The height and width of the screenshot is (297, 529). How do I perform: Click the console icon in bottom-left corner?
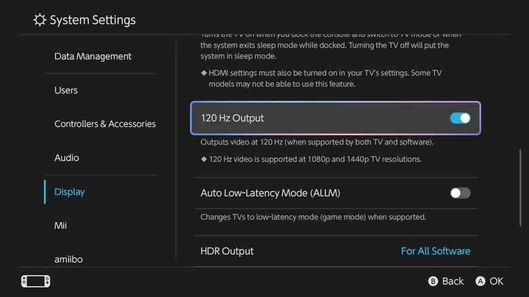[35, 281]
